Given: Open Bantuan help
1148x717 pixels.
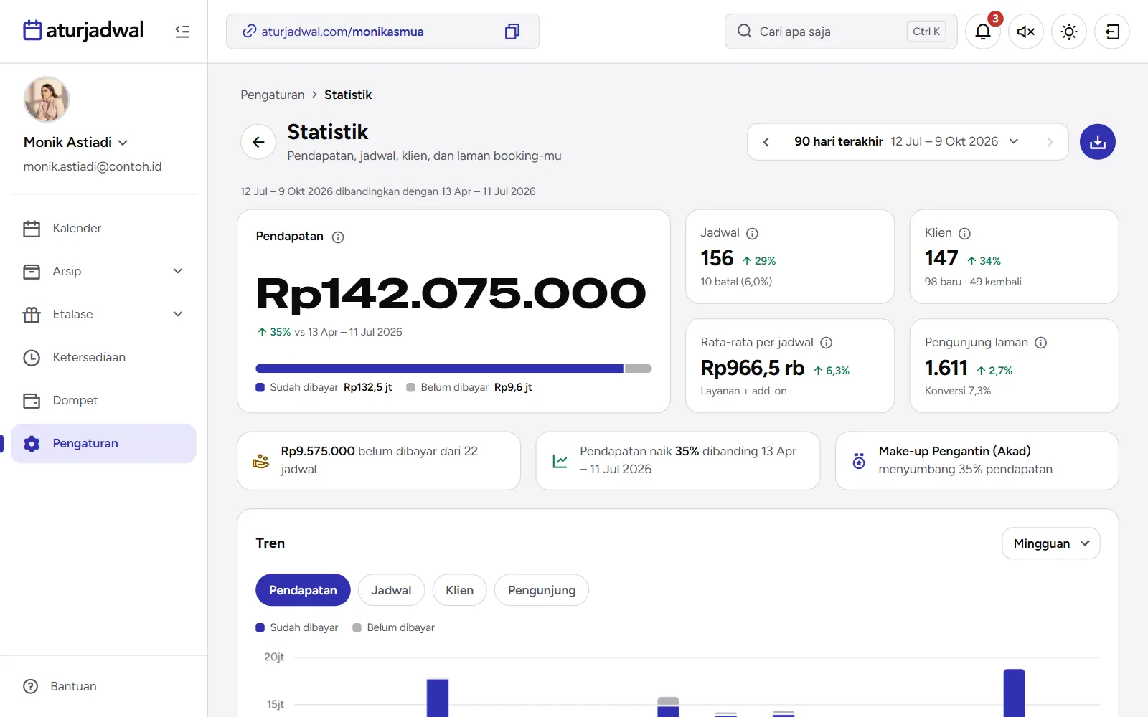Looking at the screenshot, I should 60,687.
